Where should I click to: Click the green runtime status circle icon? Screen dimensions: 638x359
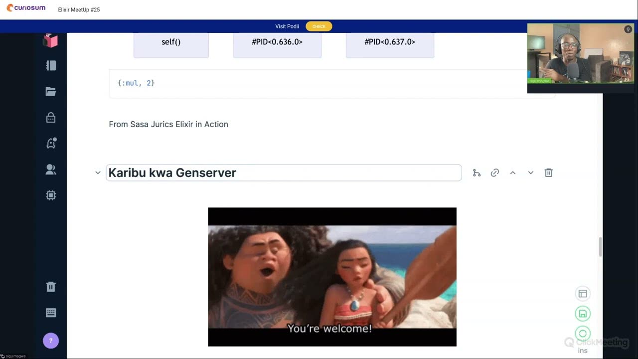click(583, 334)
